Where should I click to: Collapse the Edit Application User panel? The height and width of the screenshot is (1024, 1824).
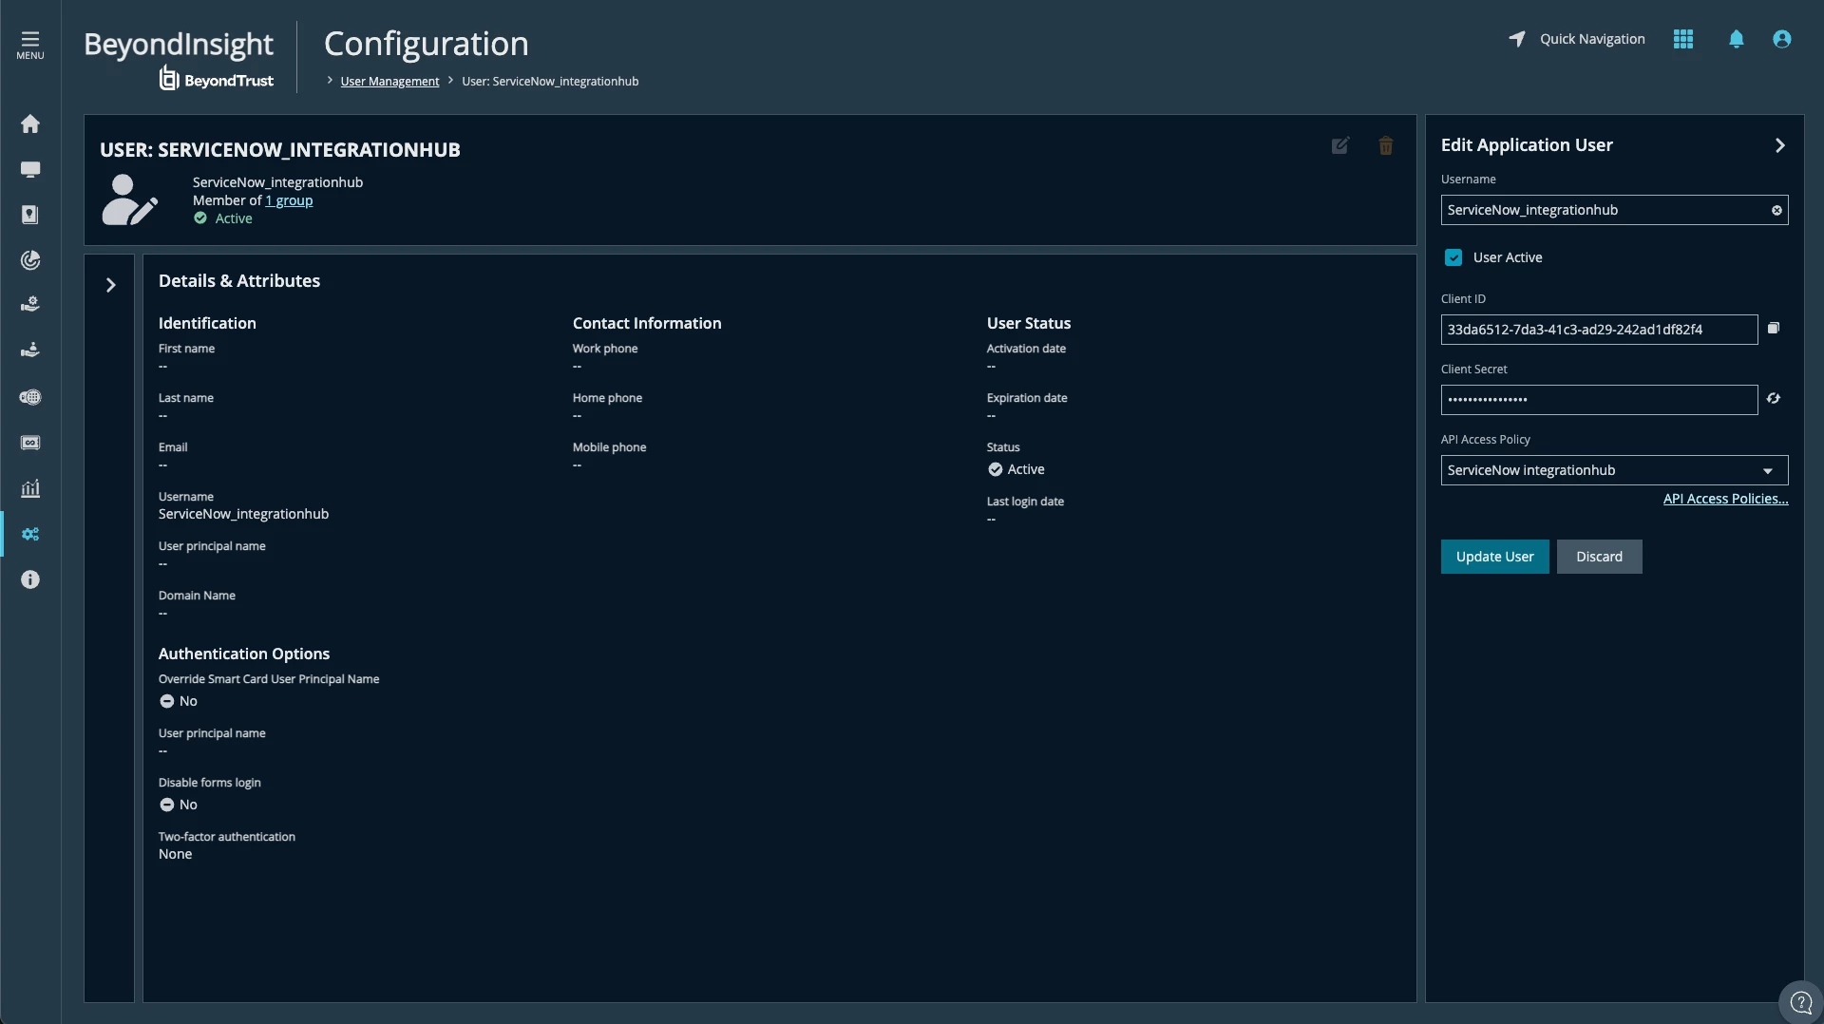[1780, 145]
